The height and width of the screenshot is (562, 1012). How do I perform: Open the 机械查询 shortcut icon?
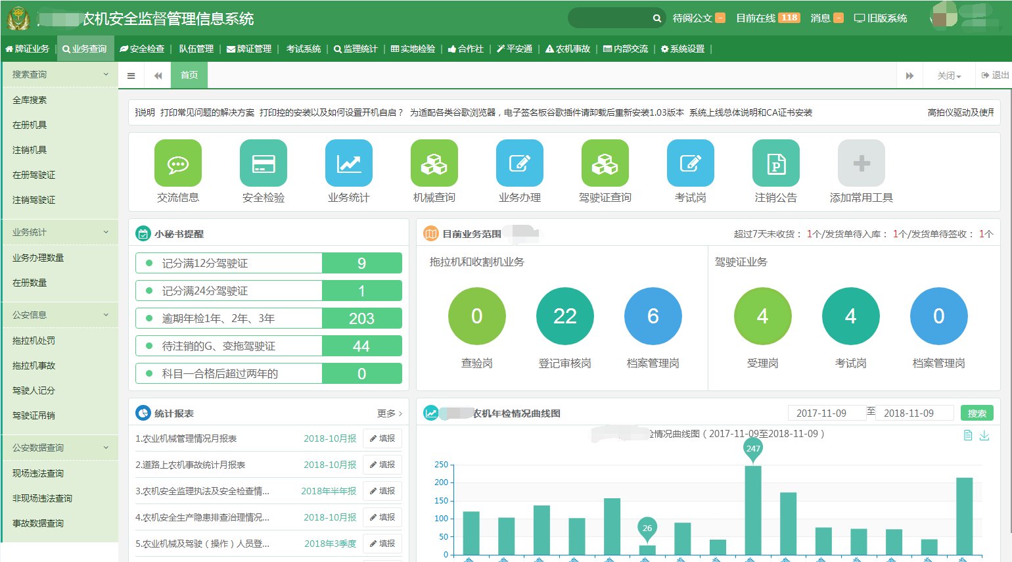[x=434, y=163]
